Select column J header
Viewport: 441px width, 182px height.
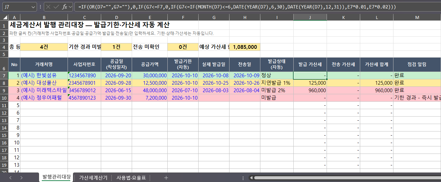(310, 17)
